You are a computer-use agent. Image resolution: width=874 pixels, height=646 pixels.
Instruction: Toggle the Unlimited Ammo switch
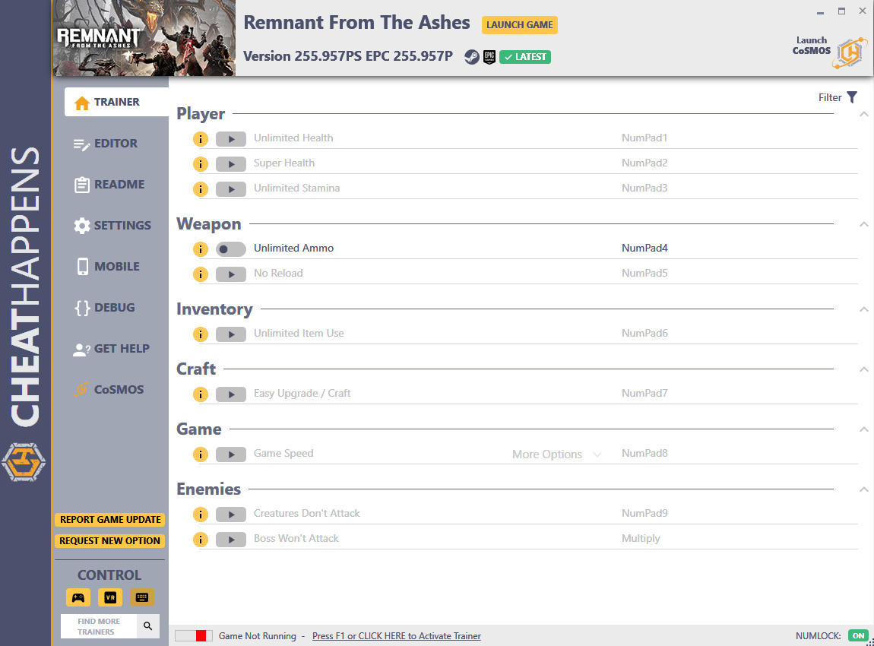click(x=231, y=249)
